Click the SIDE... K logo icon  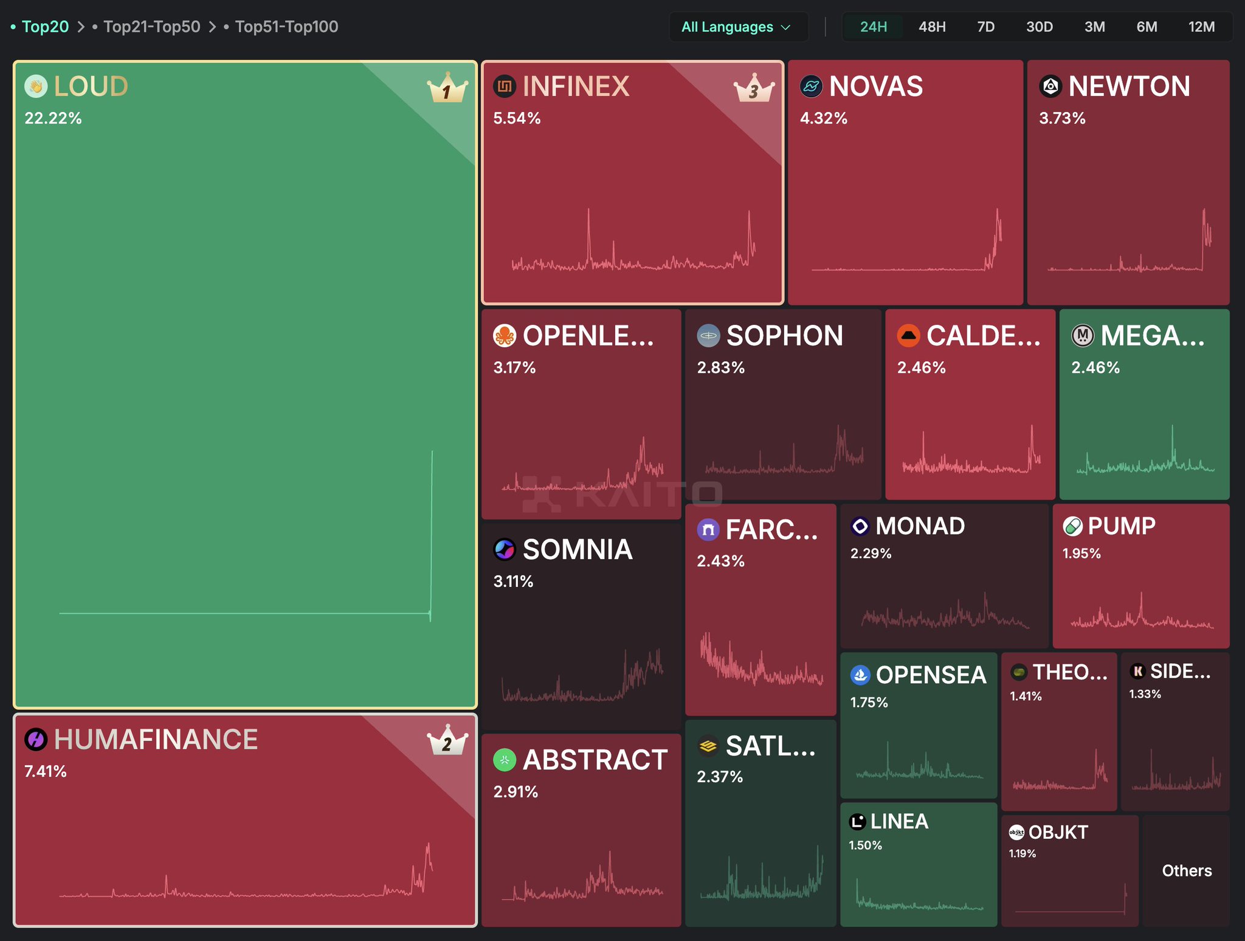[1138, 672]
